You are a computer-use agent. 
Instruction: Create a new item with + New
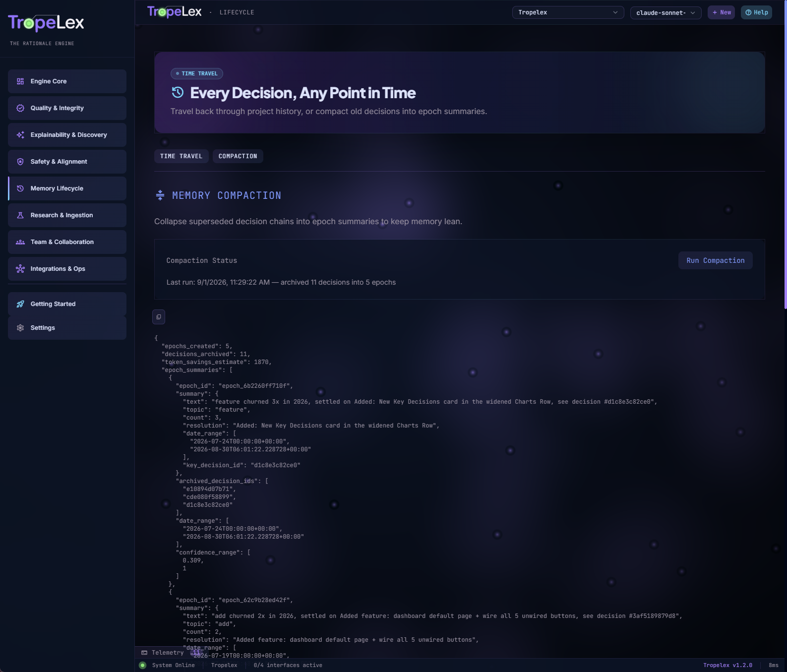pyautogui.click(x=722, y=12)
